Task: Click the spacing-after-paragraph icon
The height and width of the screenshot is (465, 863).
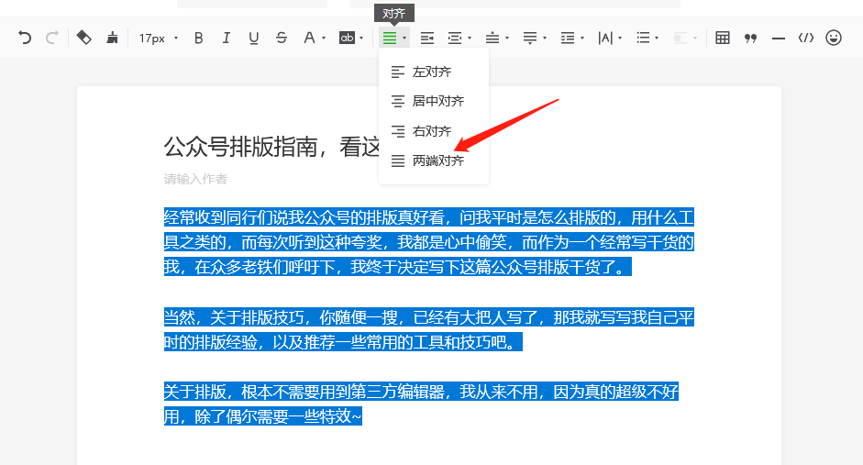Action: tap(530, 38)
